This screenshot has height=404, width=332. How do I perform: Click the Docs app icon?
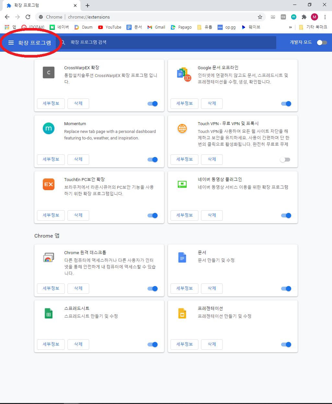coord(182,257)
